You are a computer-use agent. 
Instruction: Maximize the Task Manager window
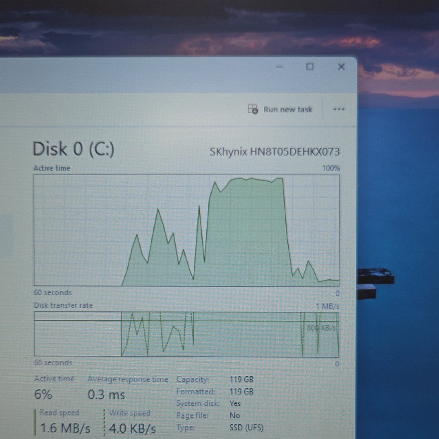pos(310,67)
